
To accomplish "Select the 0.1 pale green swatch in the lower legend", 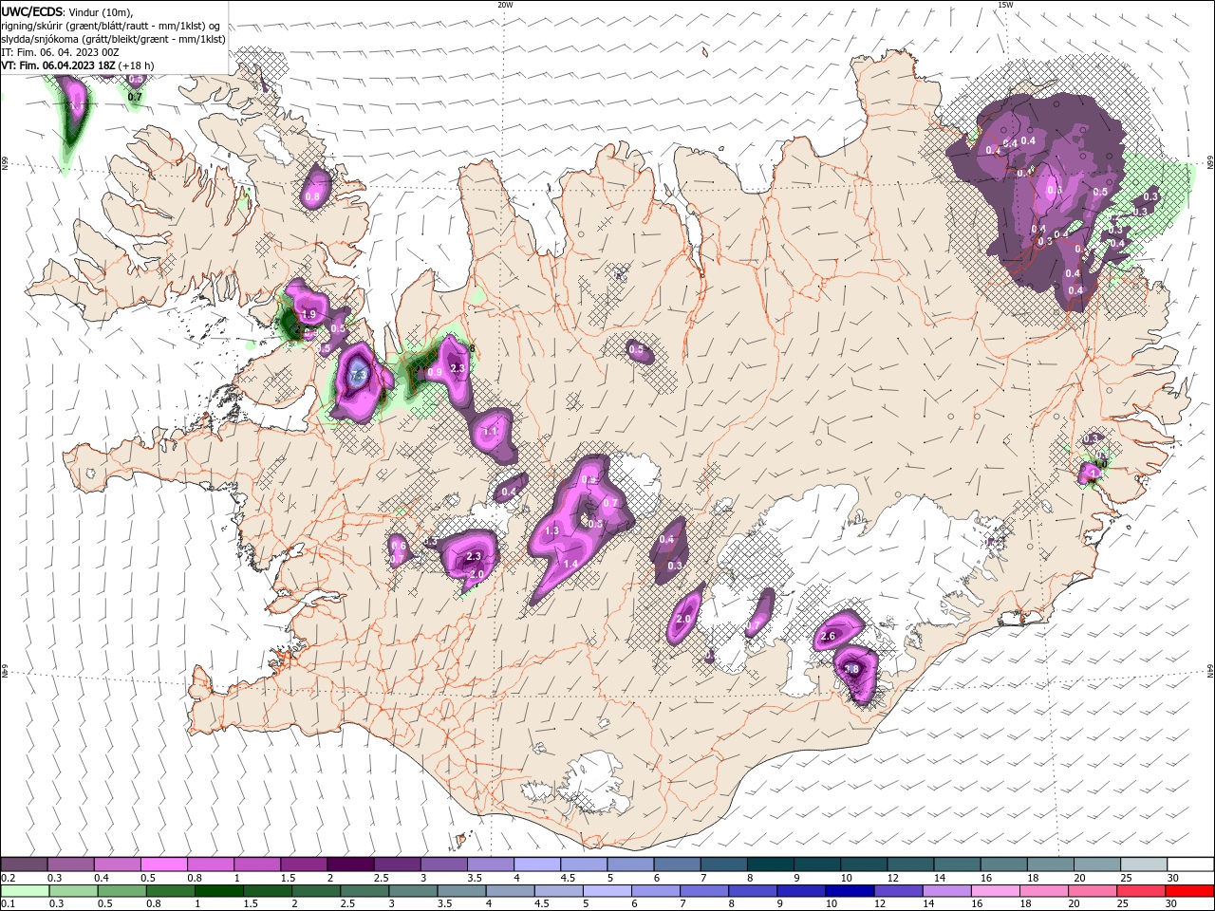I will point(24,891).
